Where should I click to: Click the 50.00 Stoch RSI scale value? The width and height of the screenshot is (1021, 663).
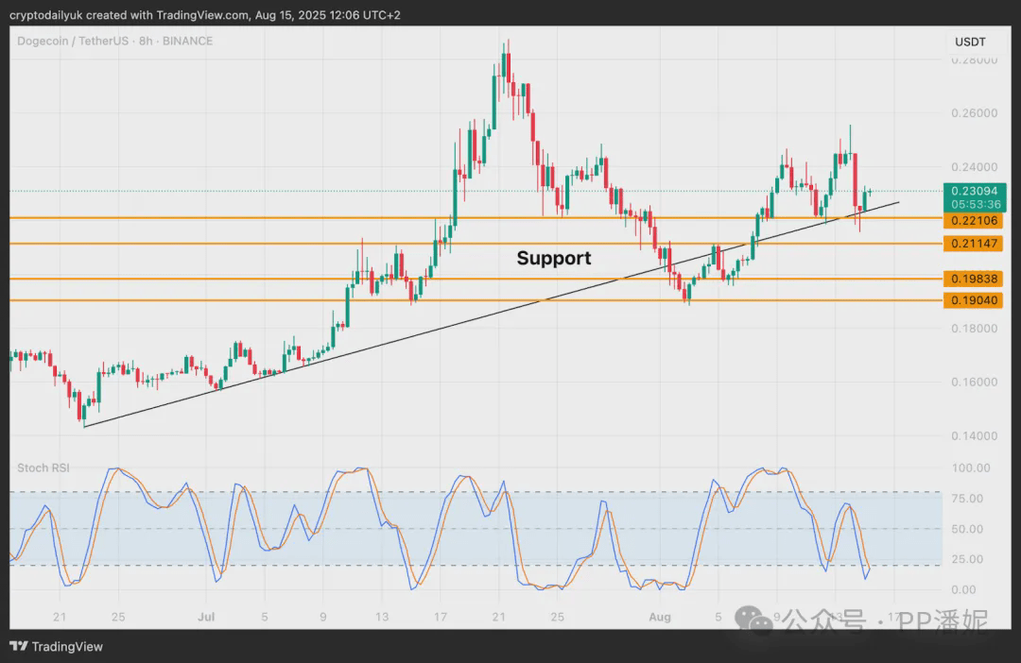point(968,529)
